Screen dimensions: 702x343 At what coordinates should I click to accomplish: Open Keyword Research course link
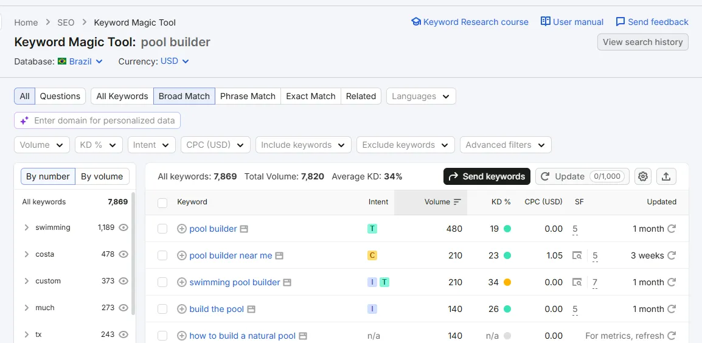click(470, 22)
